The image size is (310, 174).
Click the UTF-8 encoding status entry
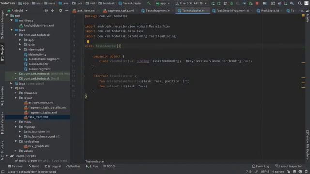[265, 172]
